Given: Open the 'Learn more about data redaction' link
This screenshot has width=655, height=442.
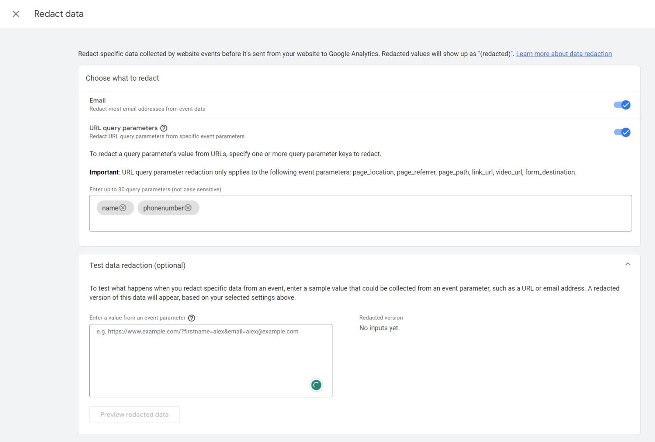Looking at the screenshot, I should click(x=564, y=54).
